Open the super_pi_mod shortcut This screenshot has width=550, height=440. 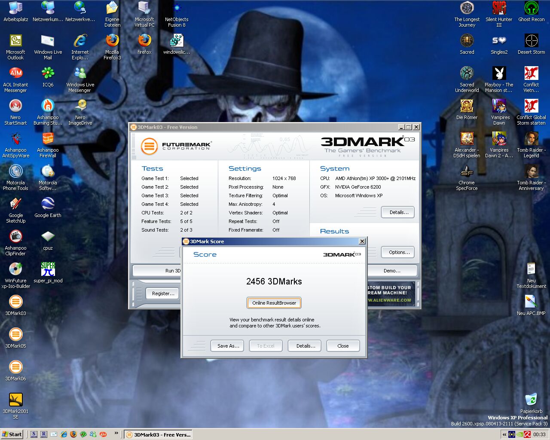click(48, 273)
